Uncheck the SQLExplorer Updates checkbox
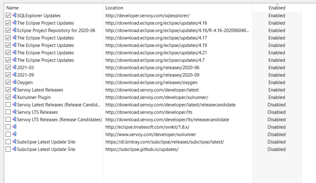The height and width of the screenshot is (183, 316). click(8, 15)
